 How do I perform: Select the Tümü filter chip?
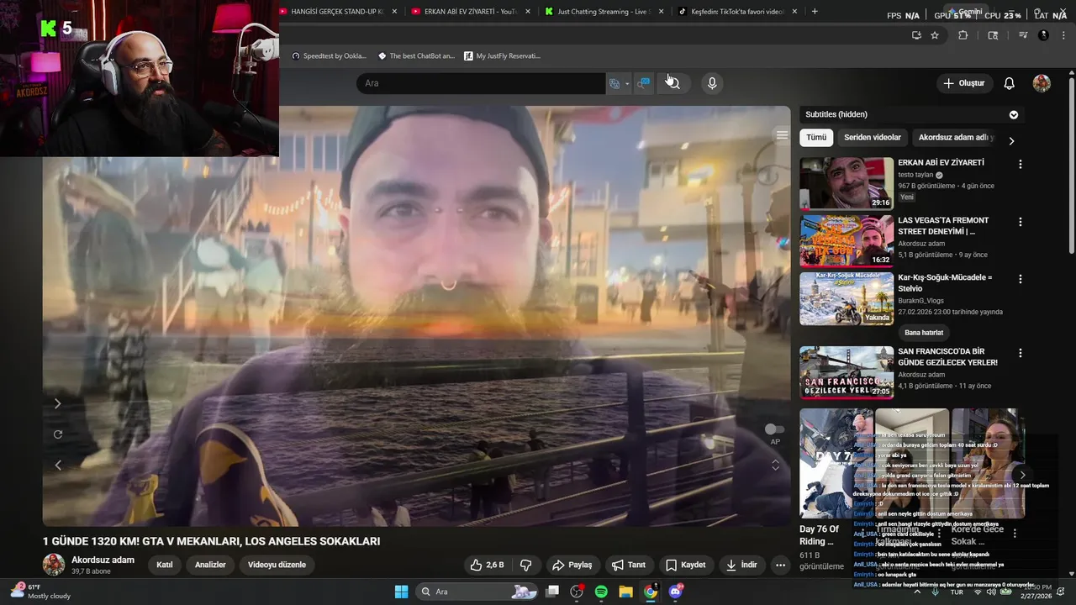coord(816,138)
